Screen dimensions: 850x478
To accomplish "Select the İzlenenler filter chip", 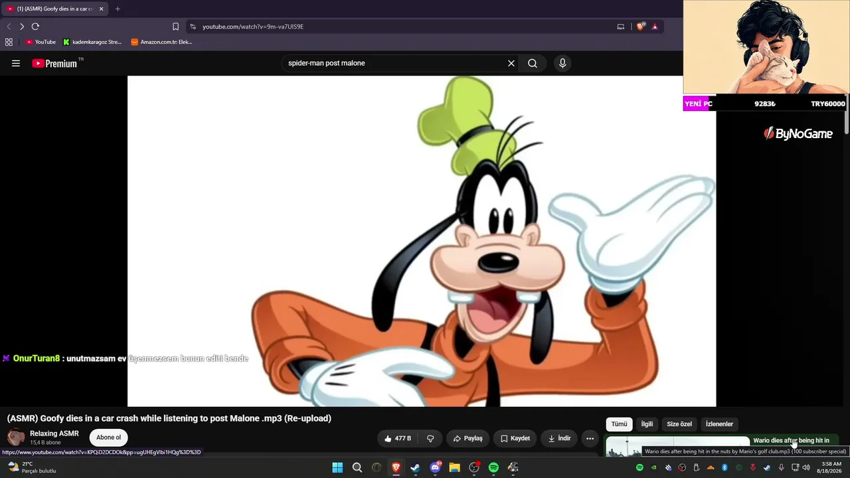I will [x=719, y=424].
